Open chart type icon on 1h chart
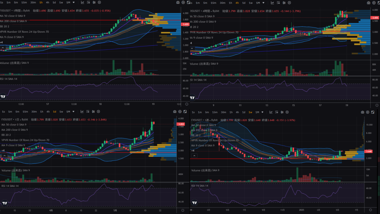 point(82,3)
